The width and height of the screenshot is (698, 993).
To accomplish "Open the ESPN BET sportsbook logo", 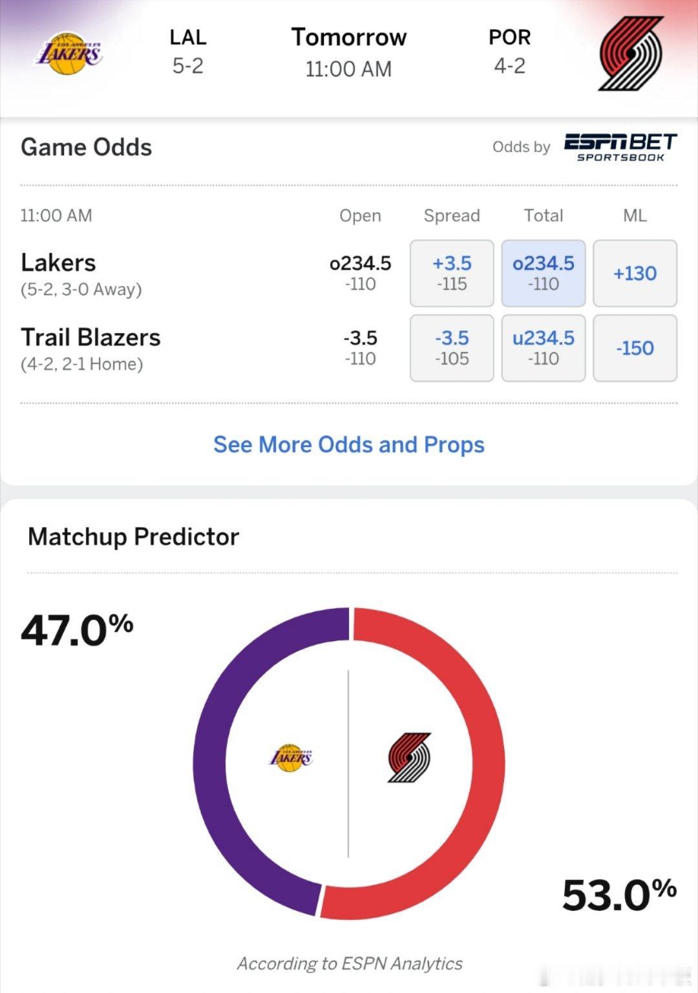I will point(619,147).
